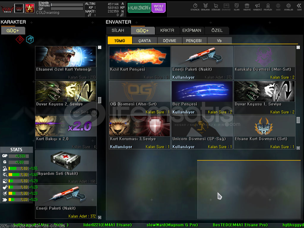
Task: Filter by the Dövme sub-tab
Action: click(170, 40)
